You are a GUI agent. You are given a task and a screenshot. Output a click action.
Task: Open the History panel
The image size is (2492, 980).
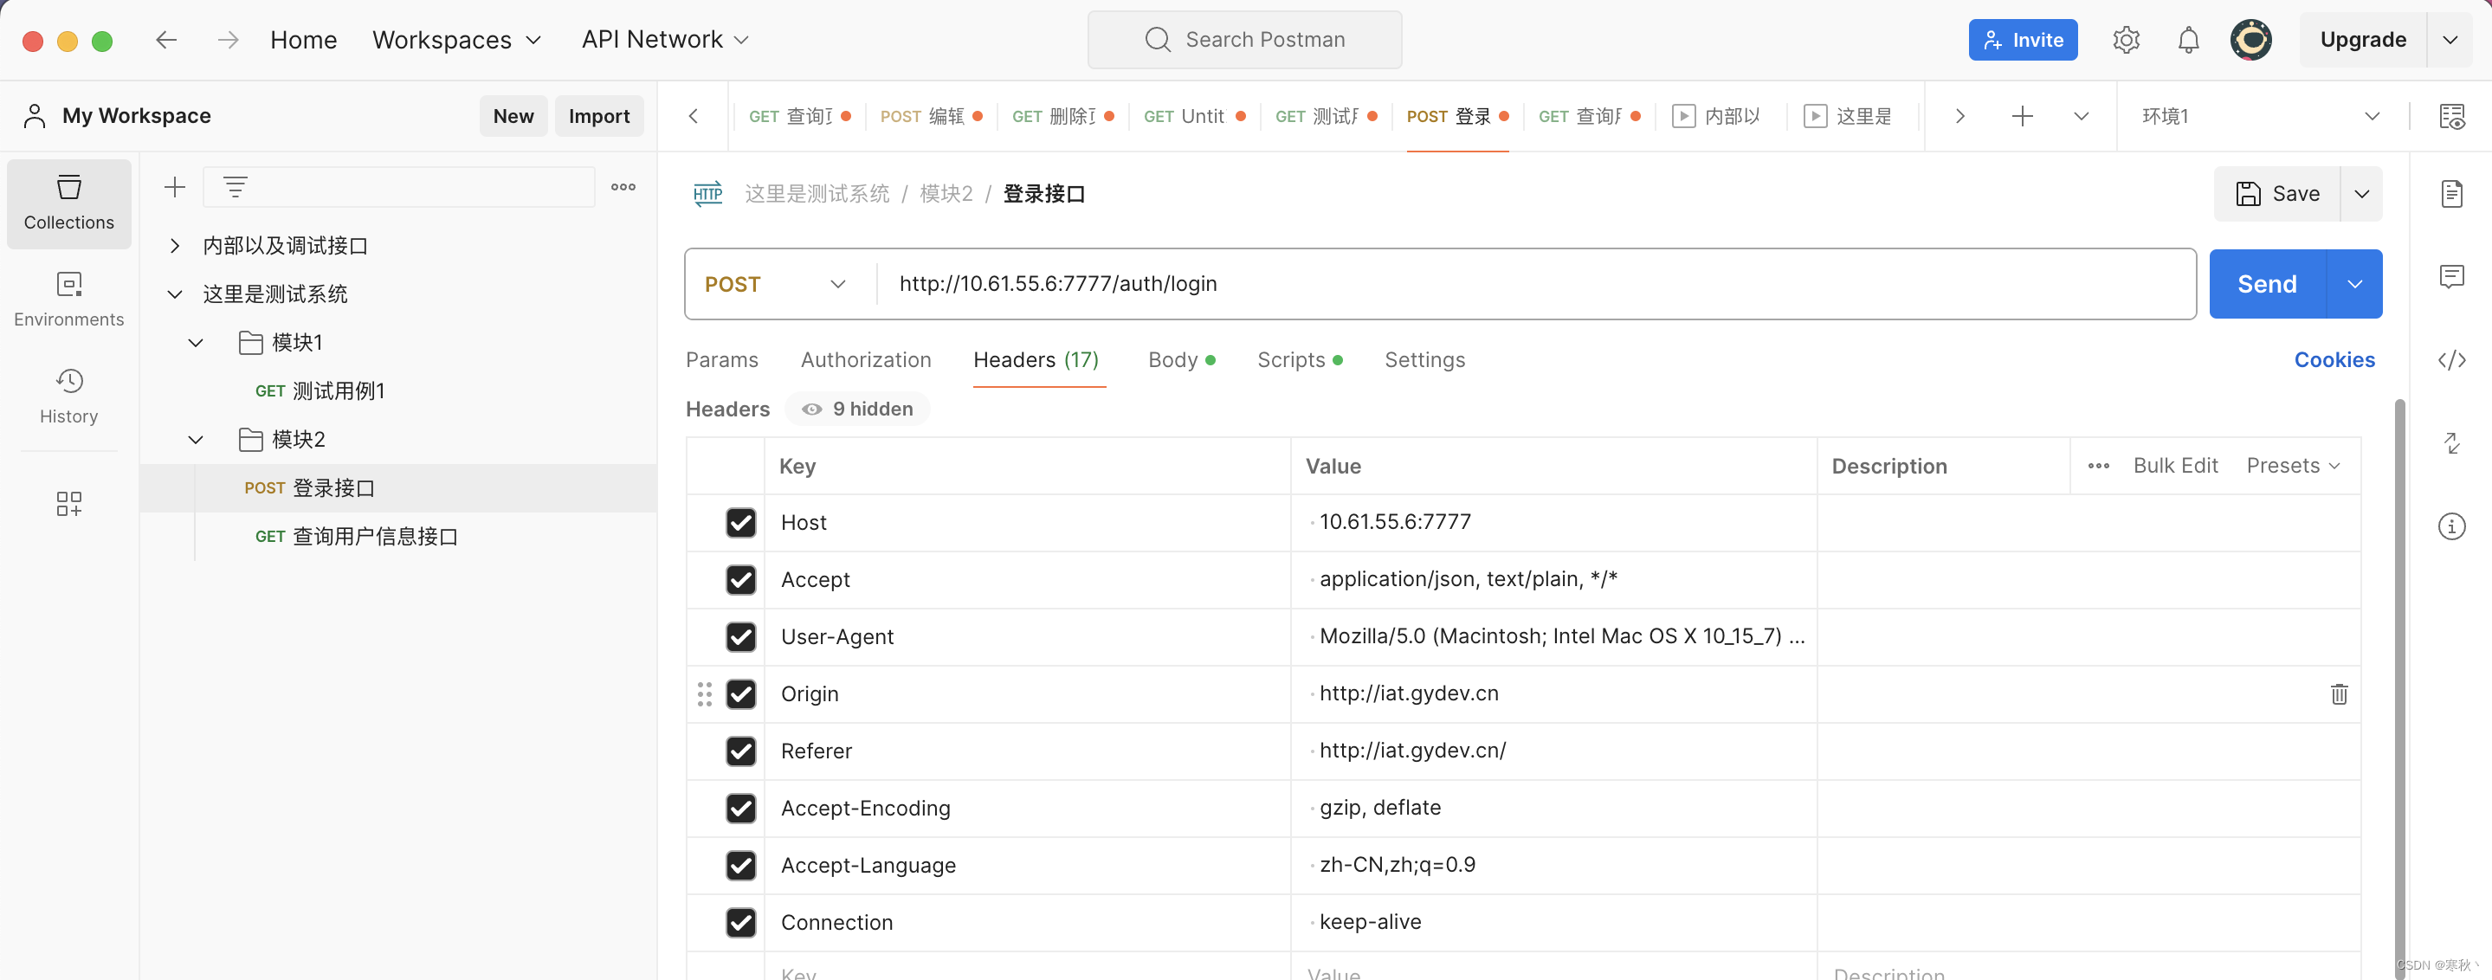(68, 395)
